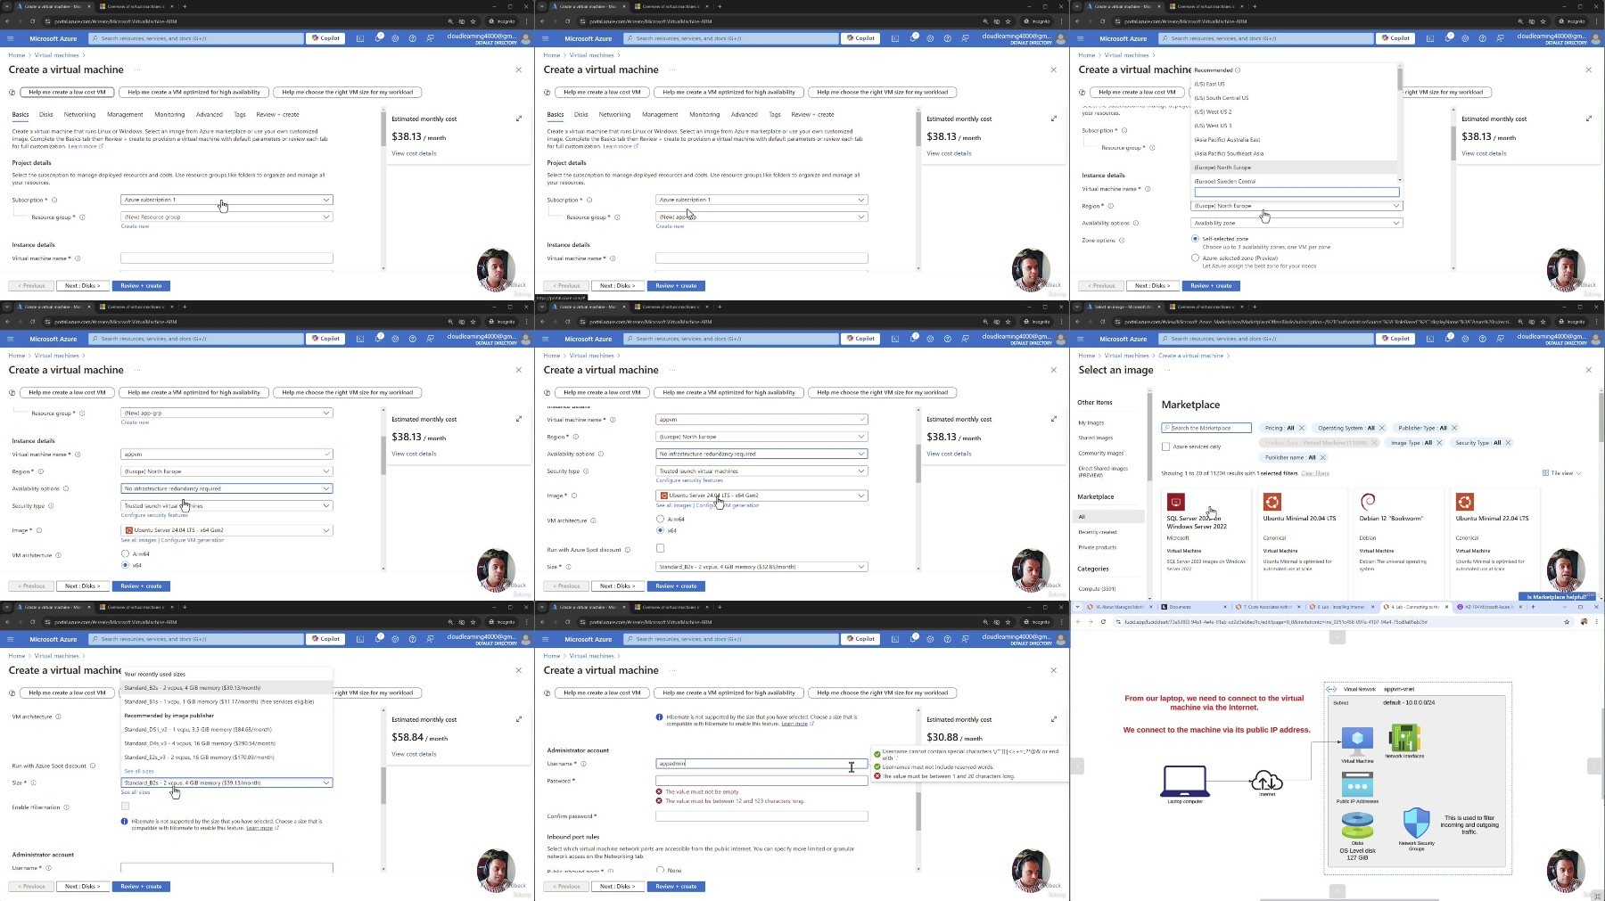This screenshot has height=901, width=1605.
Task: Select the Network Security Groups shield icon
Action: coord(1416,823)
